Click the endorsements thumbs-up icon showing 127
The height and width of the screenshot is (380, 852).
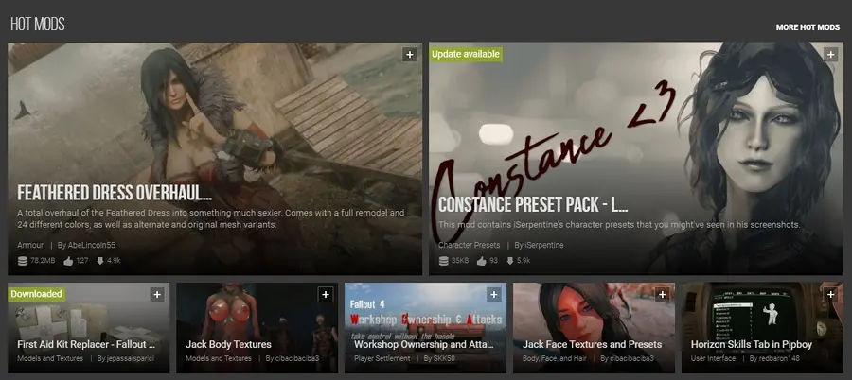(68, 261)
